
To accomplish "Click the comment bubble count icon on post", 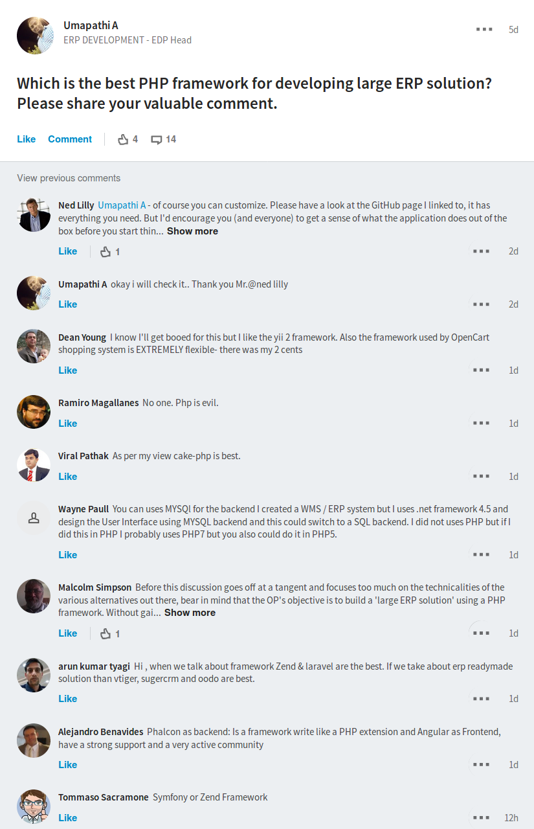I will pyautogui.click(x=157, y=139).
